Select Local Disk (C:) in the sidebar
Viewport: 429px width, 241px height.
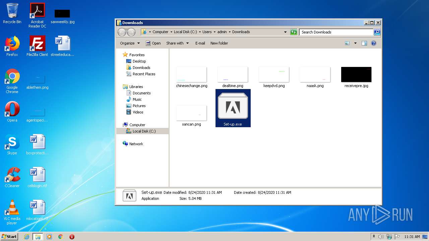pos(144,131)
